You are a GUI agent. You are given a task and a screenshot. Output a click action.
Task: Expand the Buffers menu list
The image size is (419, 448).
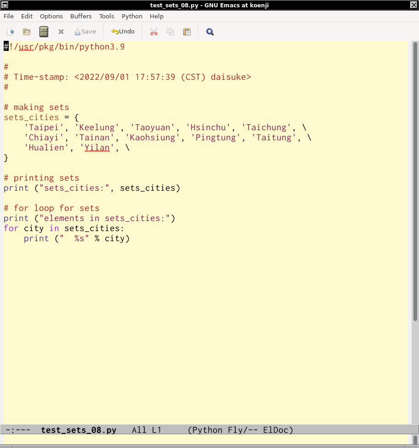point(81,16)
